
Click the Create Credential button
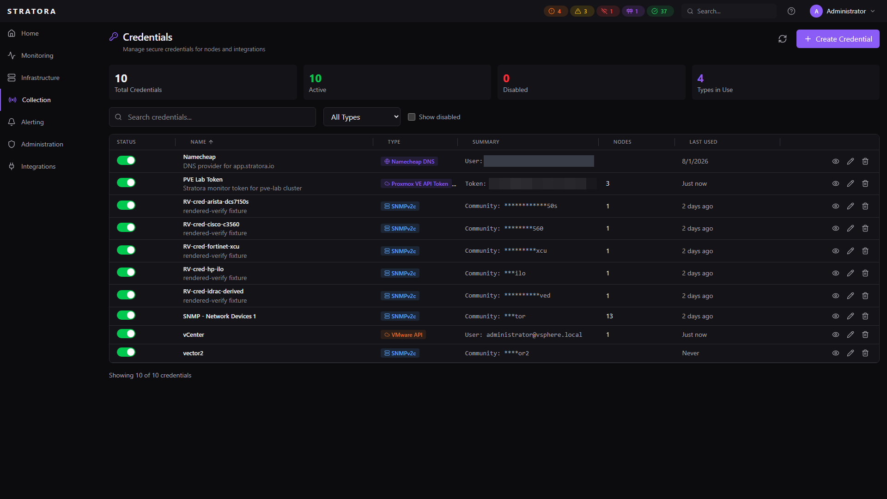[838, 39]
